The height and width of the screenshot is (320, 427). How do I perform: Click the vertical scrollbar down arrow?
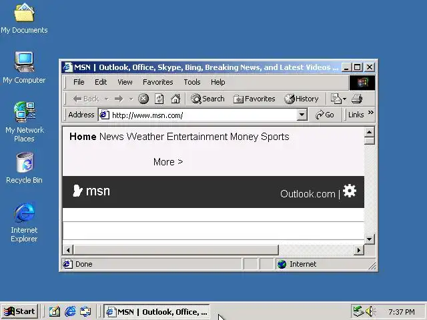[369, 239]
